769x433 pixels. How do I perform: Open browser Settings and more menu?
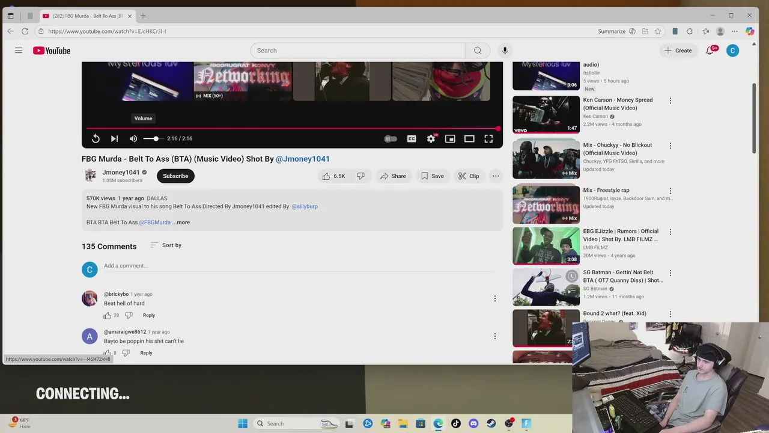734,31
